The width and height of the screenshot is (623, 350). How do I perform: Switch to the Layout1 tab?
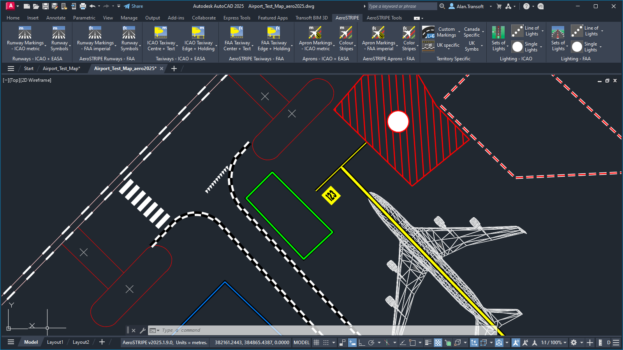(x=55, y=342)
